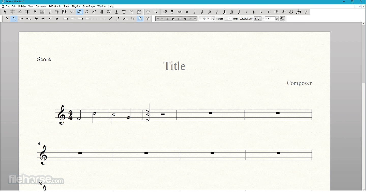Viewport: 366px width, 192px height.
Task: Raise pitch by half step
Action: coord(276,12)
